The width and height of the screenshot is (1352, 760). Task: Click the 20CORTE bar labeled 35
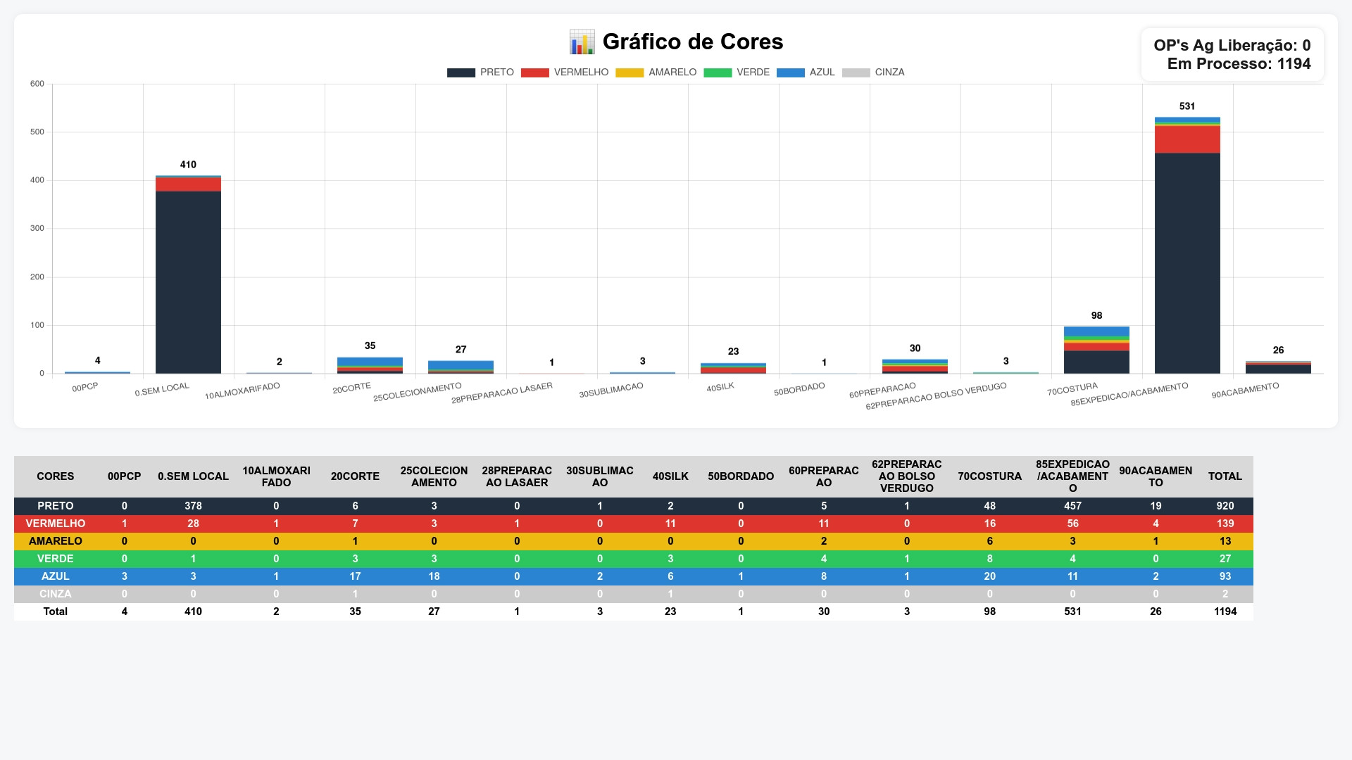[x=370, y=365]
